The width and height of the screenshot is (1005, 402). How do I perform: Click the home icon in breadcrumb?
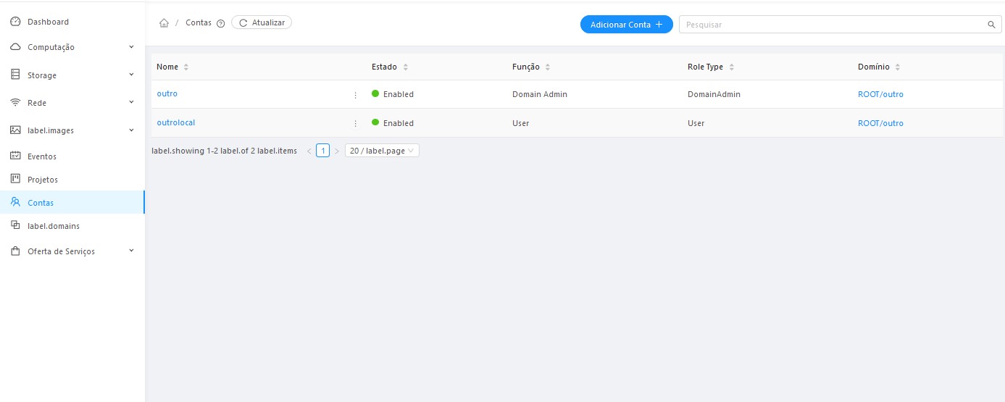164,23
